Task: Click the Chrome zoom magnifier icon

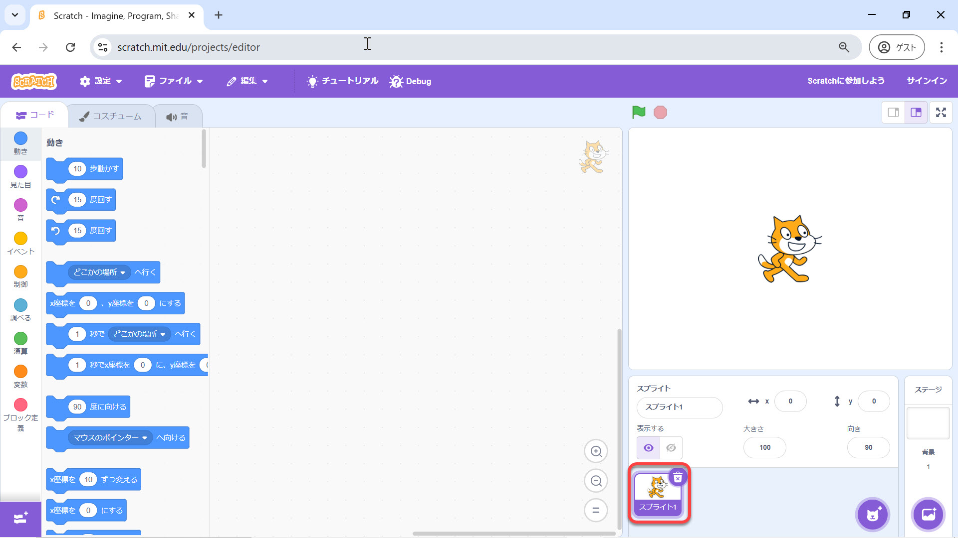Action: coord(844,47)
